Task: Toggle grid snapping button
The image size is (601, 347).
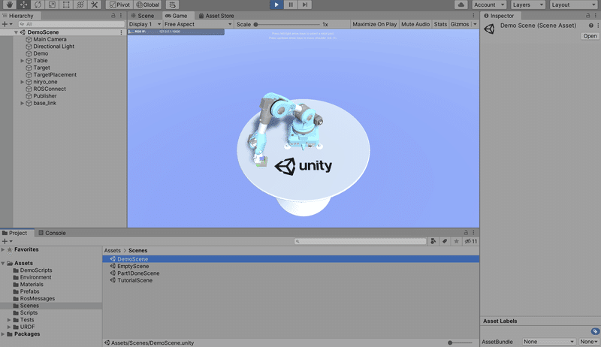Action: click(x=173, y=5)
